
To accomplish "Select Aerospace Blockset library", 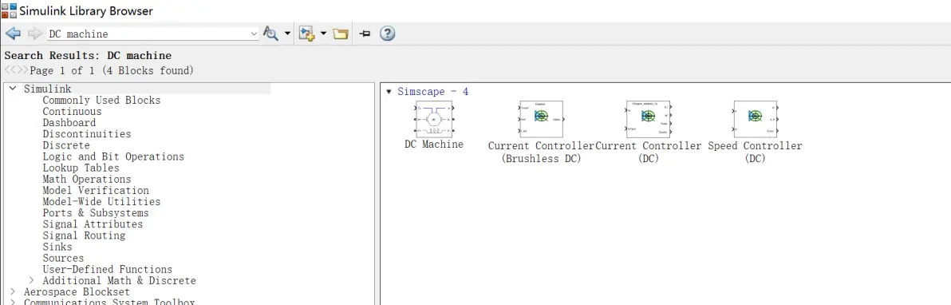I will point(77,292).
